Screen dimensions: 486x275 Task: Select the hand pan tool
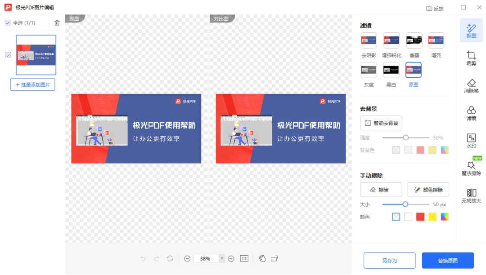263,258
